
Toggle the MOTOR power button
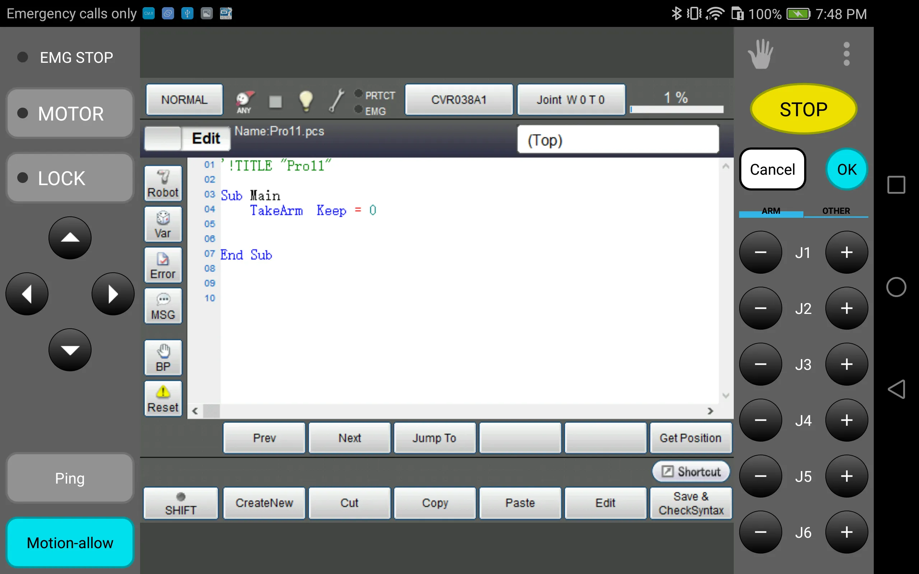point(70,113)
